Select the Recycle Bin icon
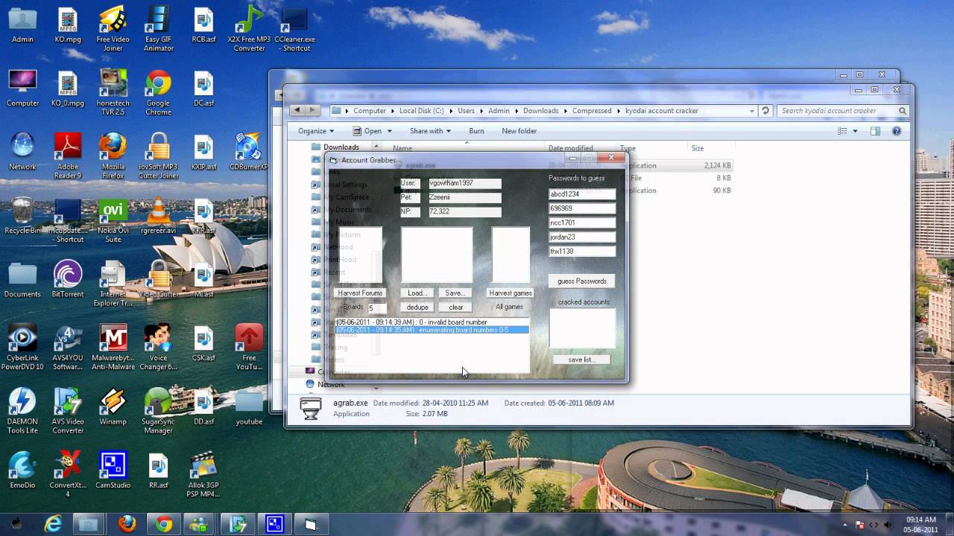Viewport: 954px width, 536px height. 22,216
